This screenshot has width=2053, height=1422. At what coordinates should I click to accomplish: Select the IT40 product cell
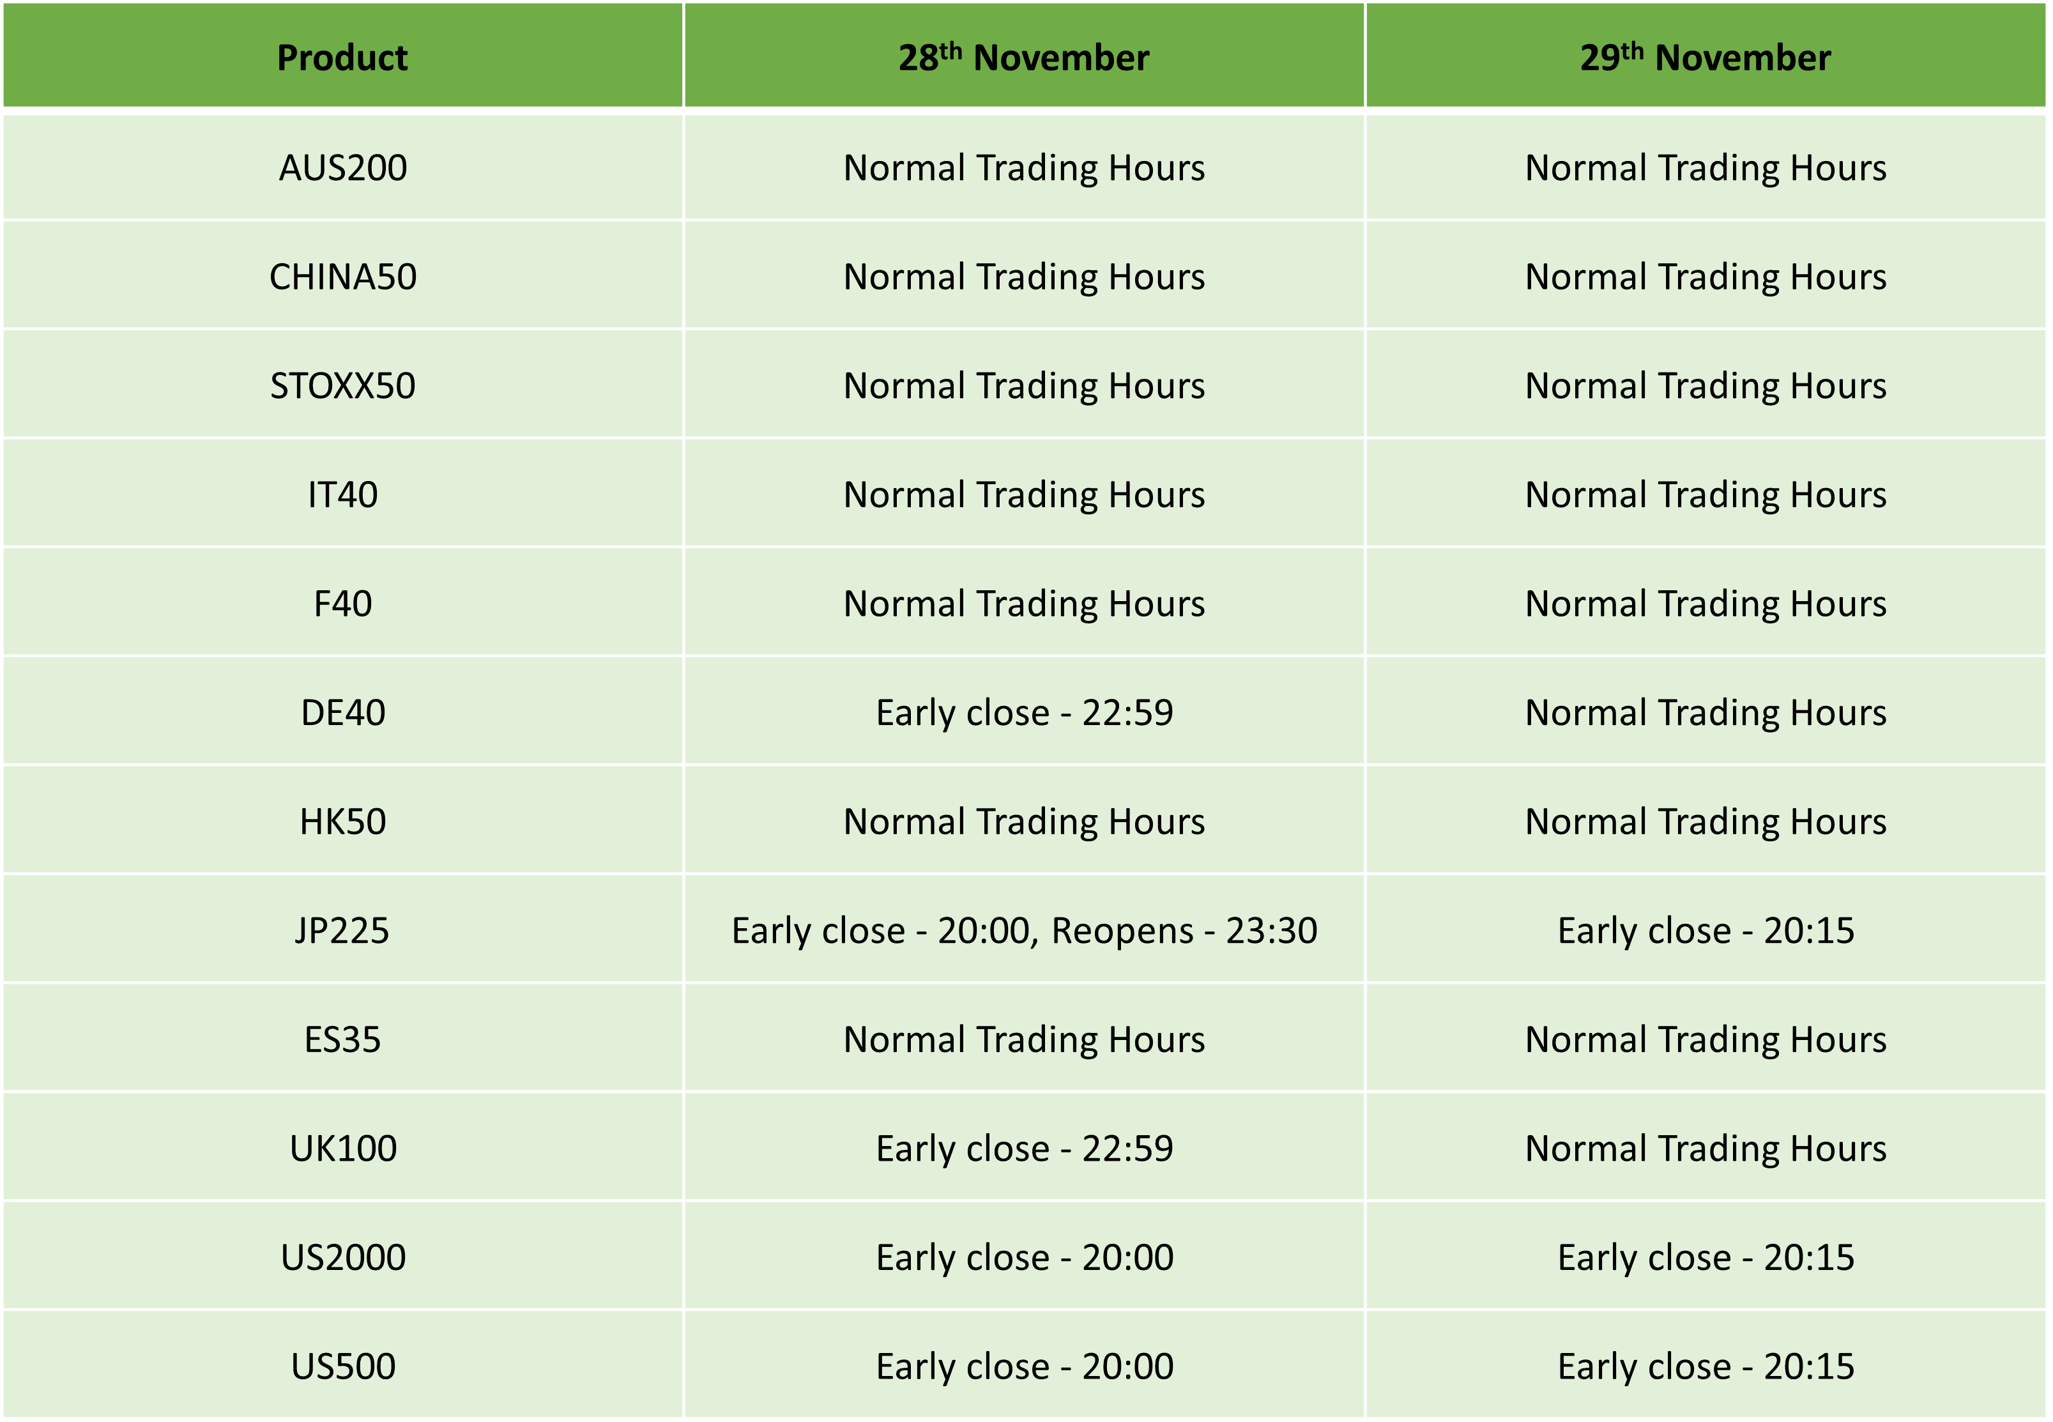(x=343, y=494)
